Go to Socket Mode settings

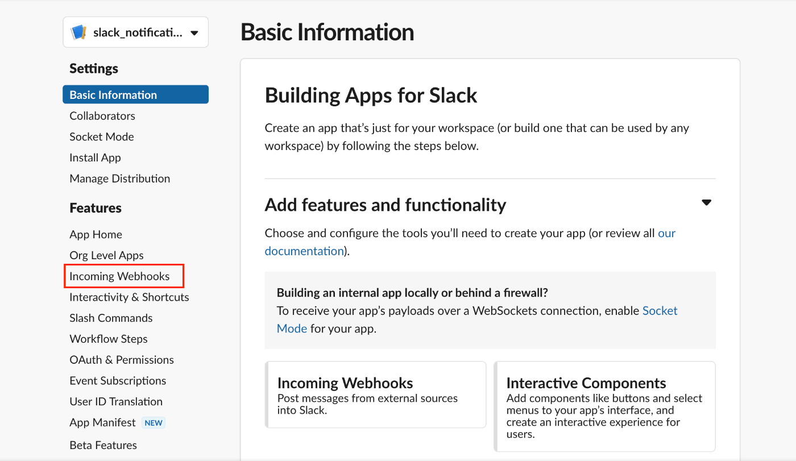click(x=102, y=137)
